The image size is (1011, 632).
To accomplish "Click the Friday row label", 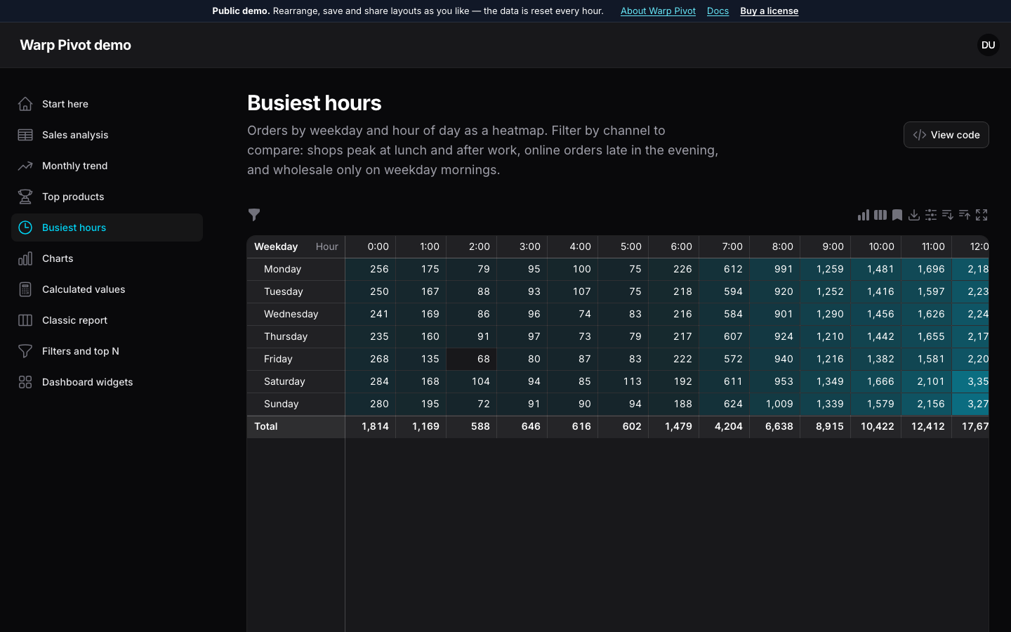I will pos(296,359).
